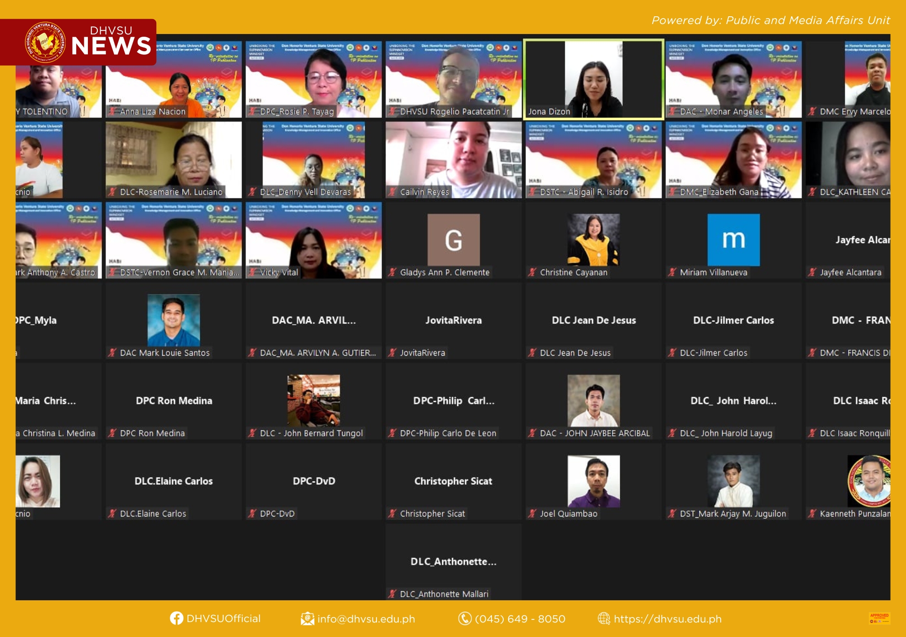Select the blue m avatar of Miriam Villanueva
906x637 pixels.
pos(733,240)
